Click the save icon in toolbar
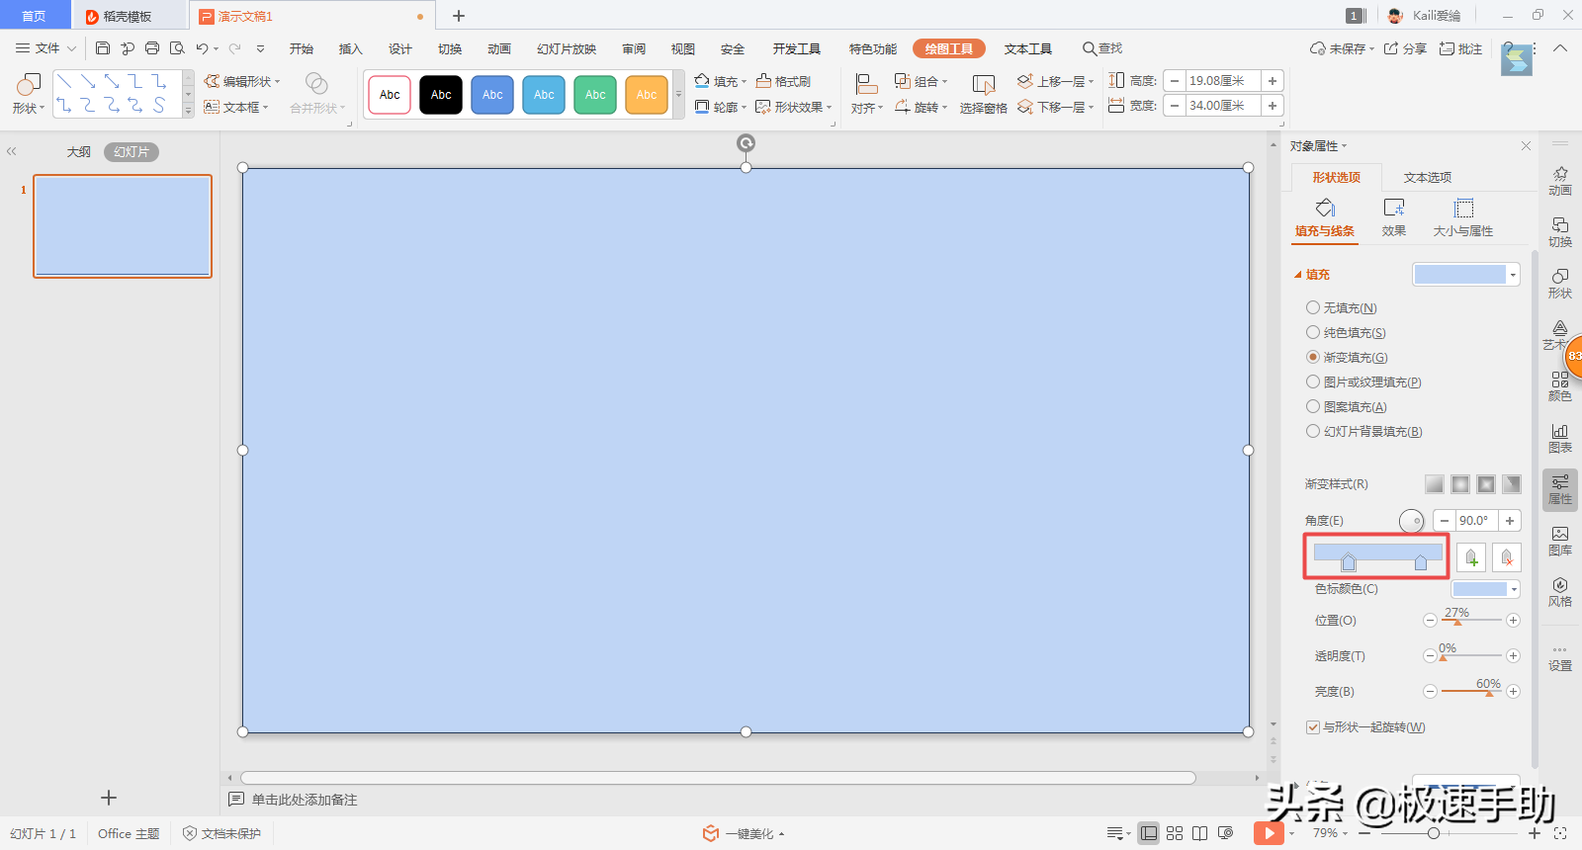1582x850 pixels. click(103, 48)
